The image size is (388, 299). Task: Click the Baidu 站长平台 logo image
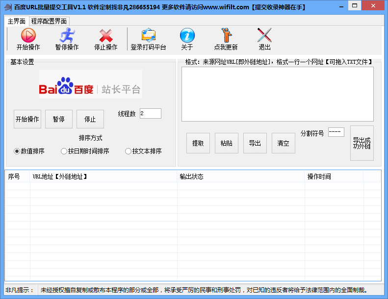(x=91, y=84)
